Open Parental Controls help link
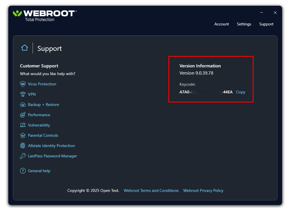This screenshot has height=213, width=291. 43,136
